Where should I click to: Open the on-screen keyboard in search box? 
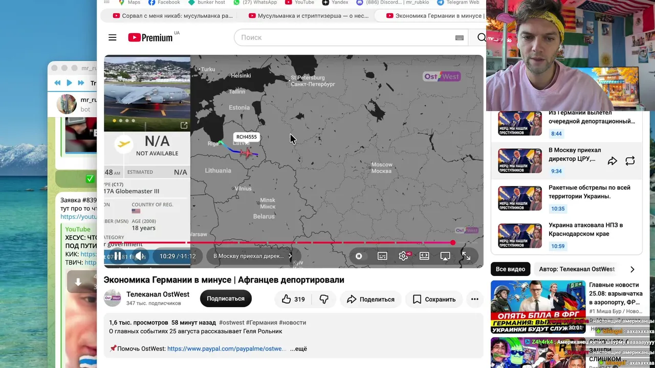460,38
